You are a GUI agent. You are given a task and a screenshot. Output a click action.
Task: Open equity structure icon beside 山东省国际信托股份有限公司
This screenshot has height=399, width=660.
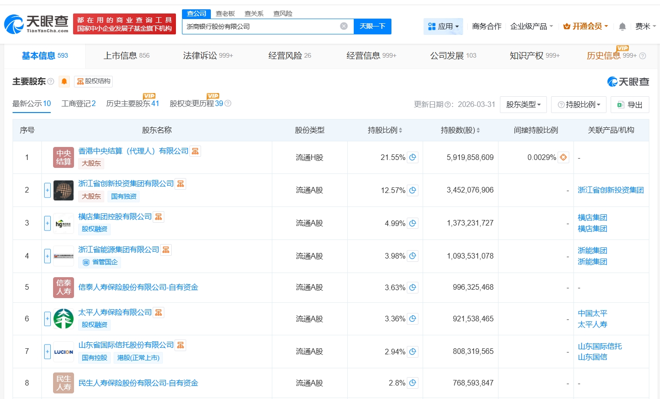181,345
